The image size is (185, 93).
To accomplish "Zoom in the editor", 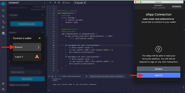I will [x=59, y=3].
